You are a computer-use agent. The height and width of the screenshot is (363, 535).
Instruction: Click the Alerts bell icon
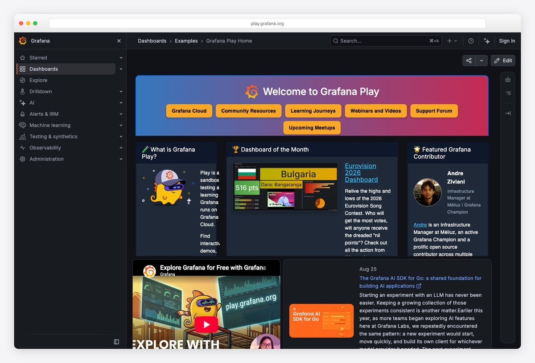[23, 114]
